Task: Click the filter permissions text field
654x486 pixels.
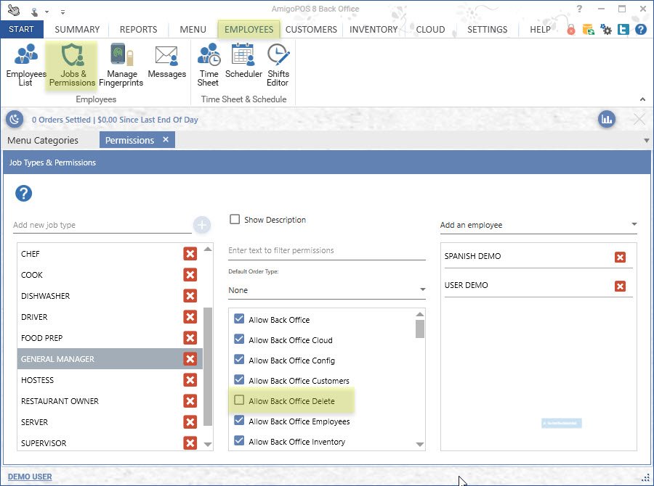Action: click(x=326, y=250)
